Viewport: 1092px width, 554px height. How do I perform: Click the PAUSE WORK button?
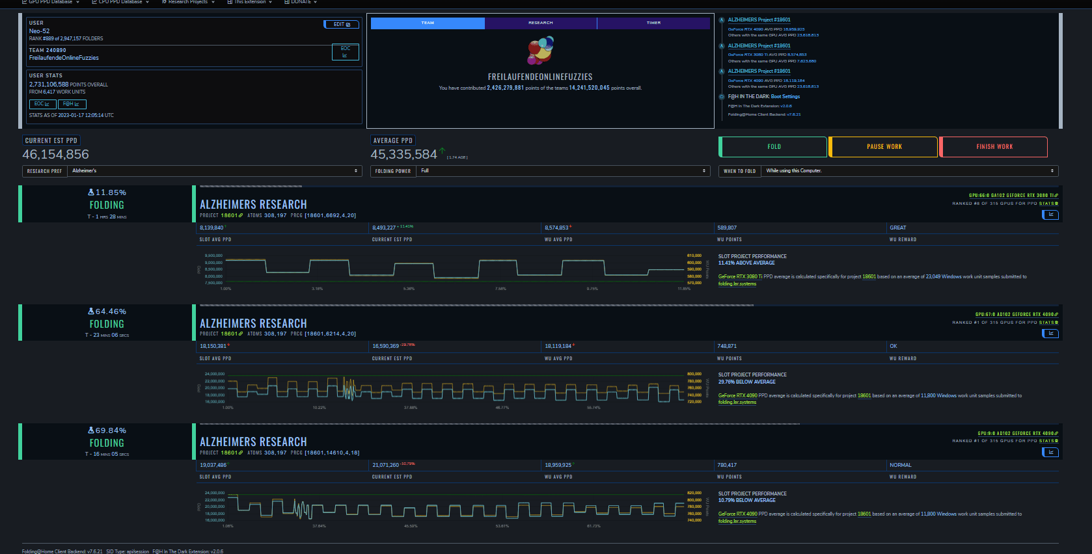tap(884, 147)
